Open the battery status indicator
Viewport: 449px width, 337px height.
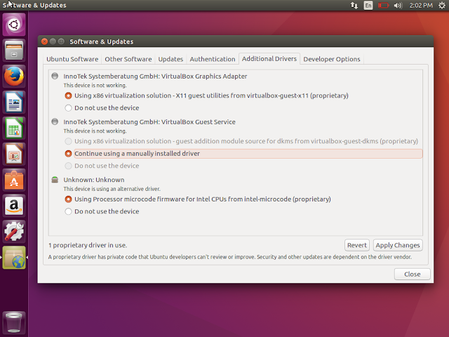pos(383,5)
